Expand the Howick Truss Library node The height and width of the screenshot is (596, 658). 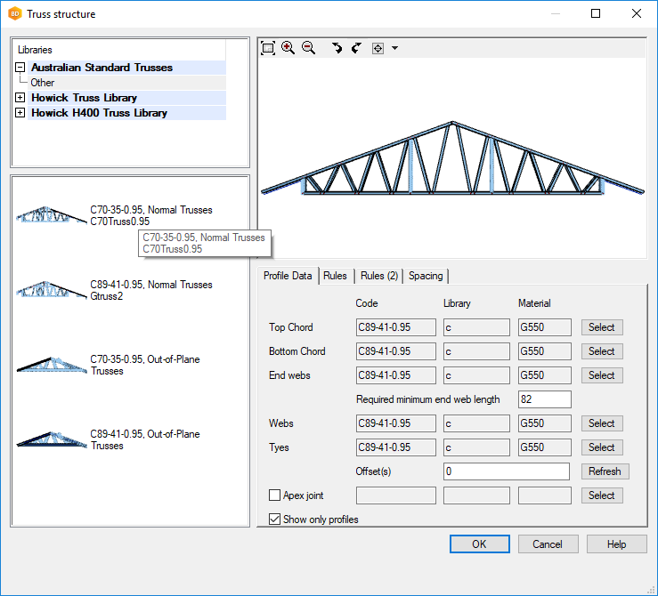point(20,98)
